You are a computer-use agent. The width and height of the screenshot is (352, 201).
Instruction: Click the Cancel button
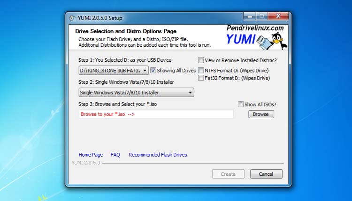coord(266,174)
